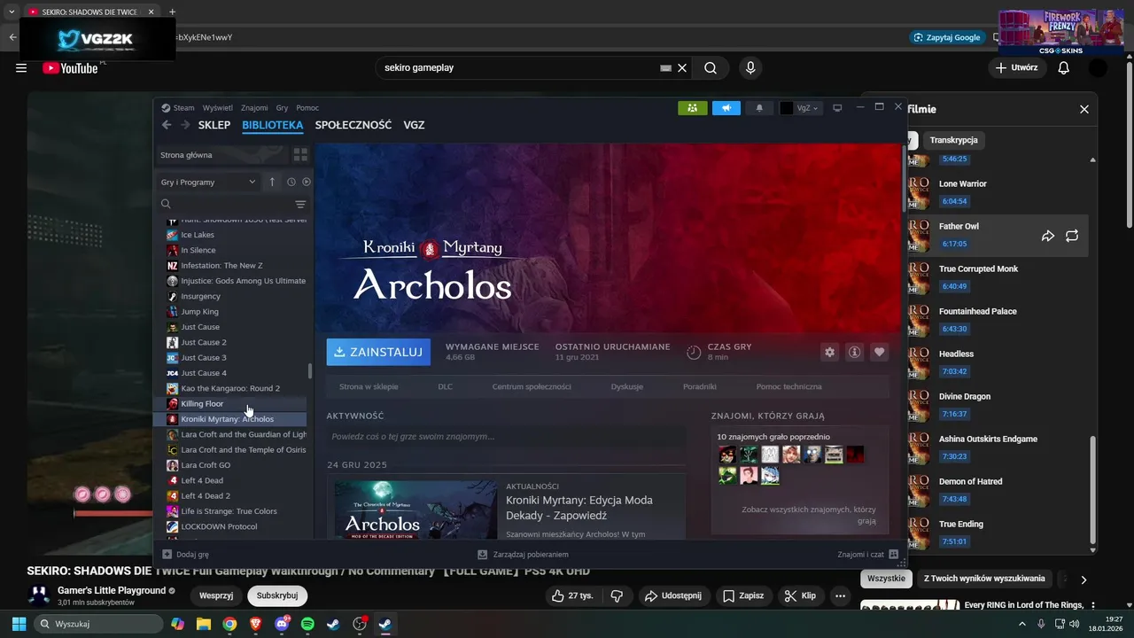The image size is (1134, 638).
Task: Click the green friends icon in the Steam header
Action: [x=692, y=108]
